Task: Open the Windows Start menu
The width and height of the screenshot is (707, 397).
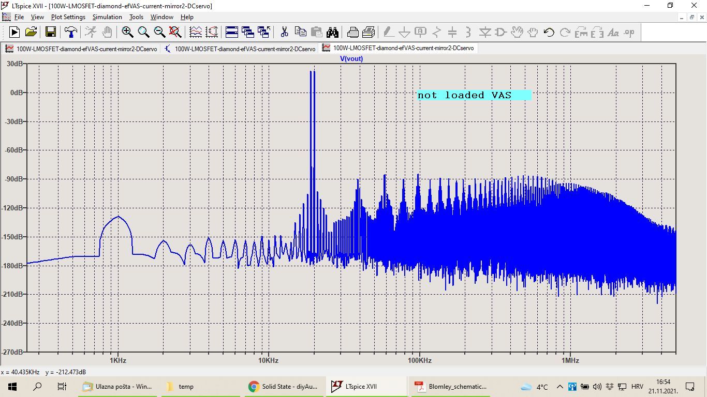Action: tap(12, 386)
